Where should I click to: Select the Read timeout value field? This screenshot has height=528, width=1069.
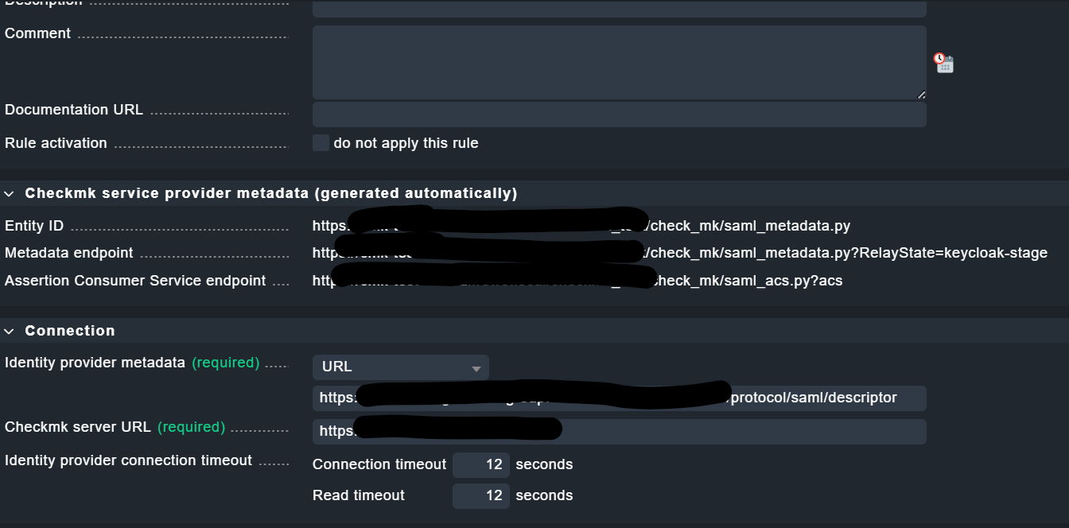[x=480, y=495]
